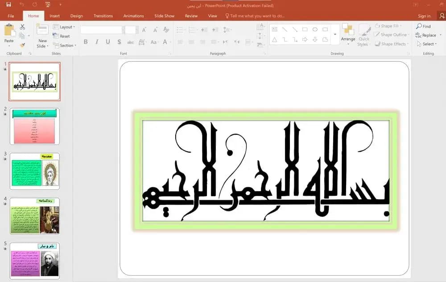Expand the Select dropdown in Editing
The height and width of the screenshot is (282, 446).
point(427,44)
